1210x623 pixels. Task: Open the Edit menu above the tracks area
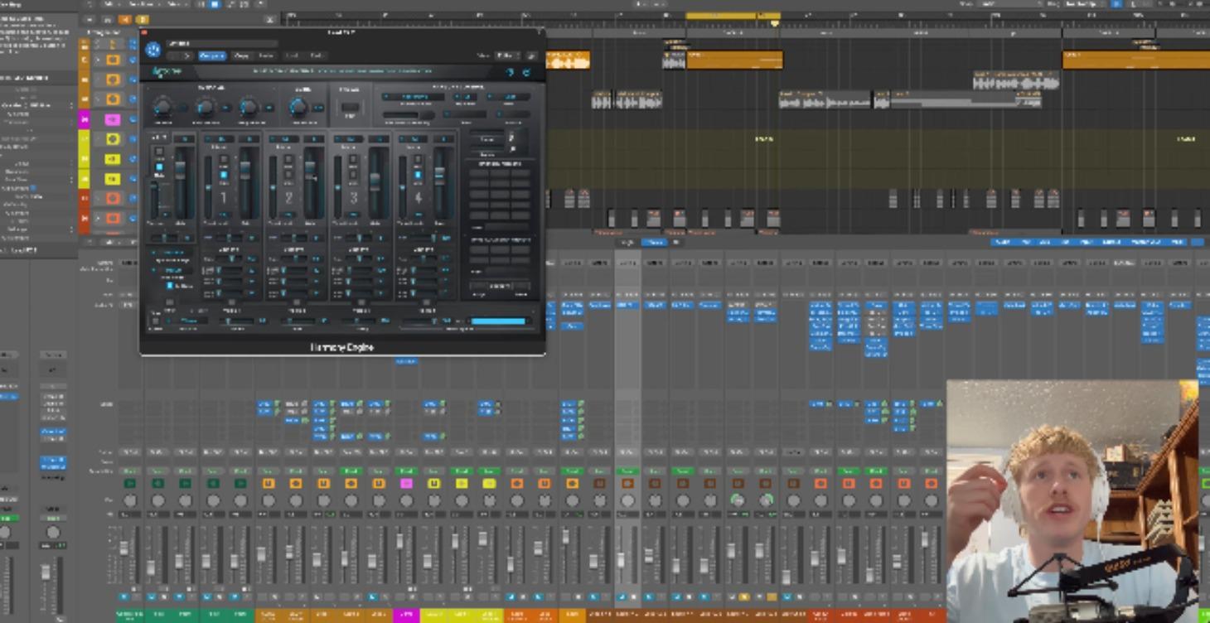pos(108,4)
